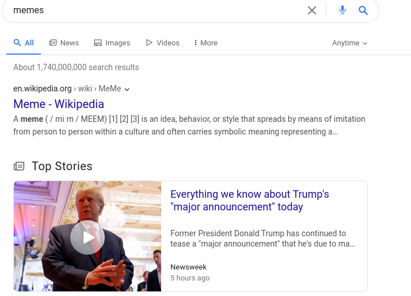411x296 pixels.
Task: Play the Trump story video
Action: click(87, 237)
